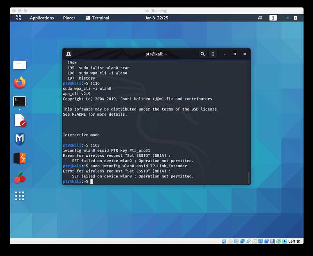313x256 pixels.
Task: Open the terminal three-dot menu
Action: click(x=213, y=54)
